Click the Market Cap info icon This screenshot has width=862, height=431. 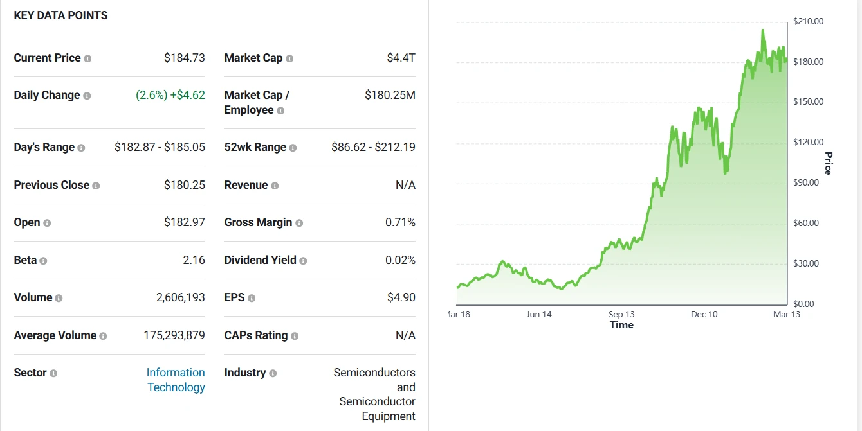coord(289,58)
